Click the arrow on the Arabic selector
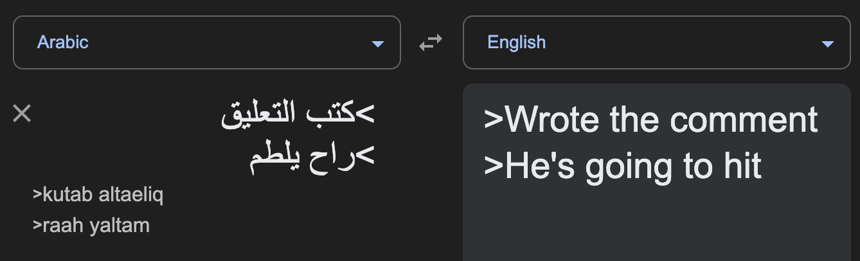 point(378,44)
